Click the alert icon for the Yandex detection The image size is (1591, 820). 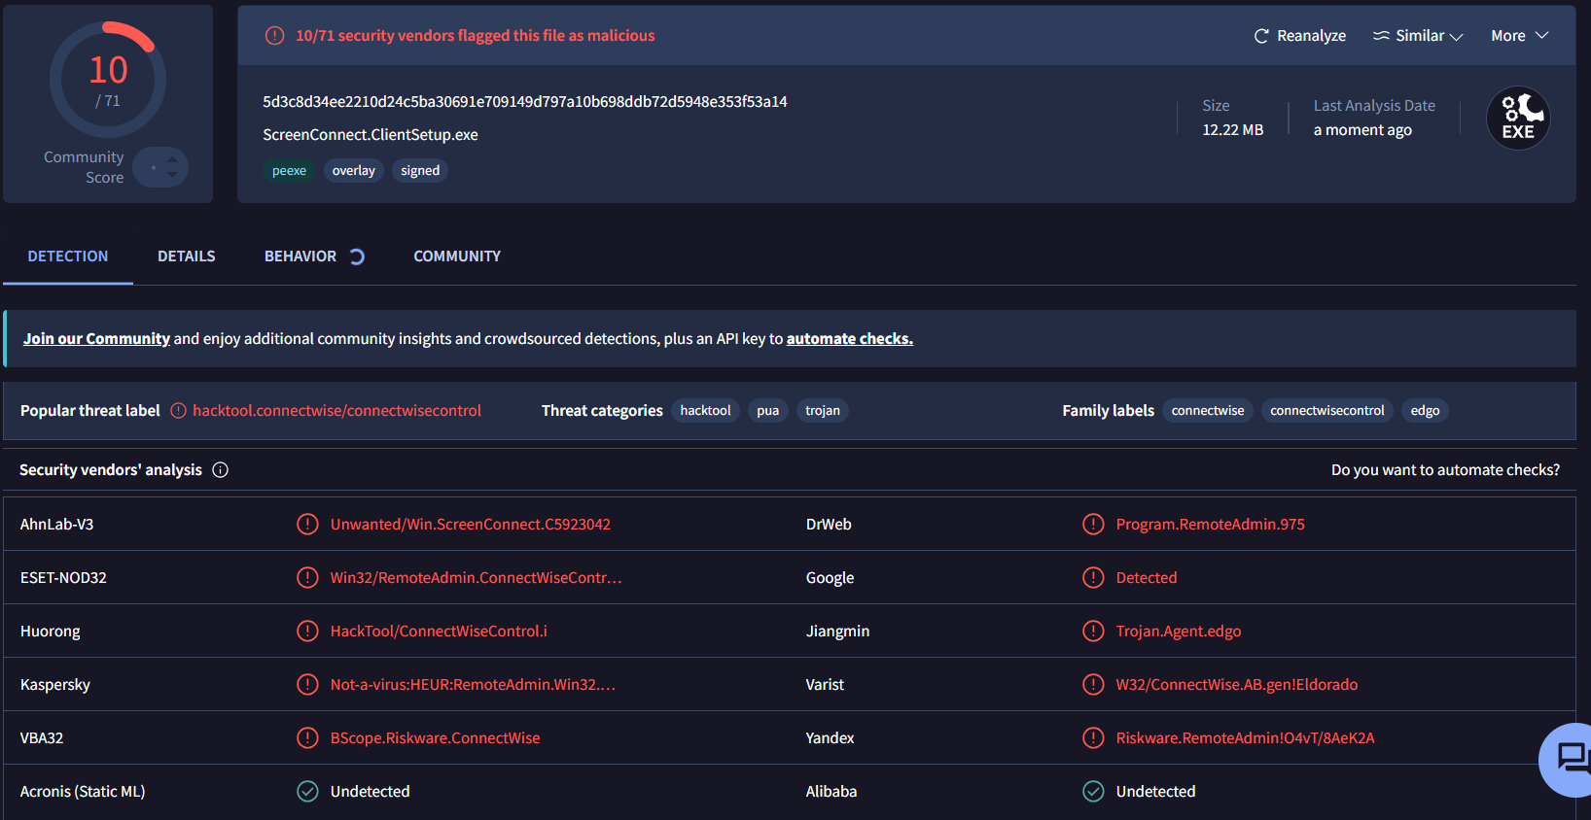click(1093, 738)
